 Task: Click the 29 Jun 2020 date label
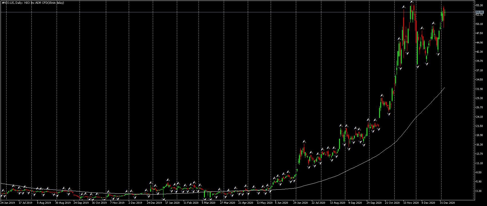point(300,203)
